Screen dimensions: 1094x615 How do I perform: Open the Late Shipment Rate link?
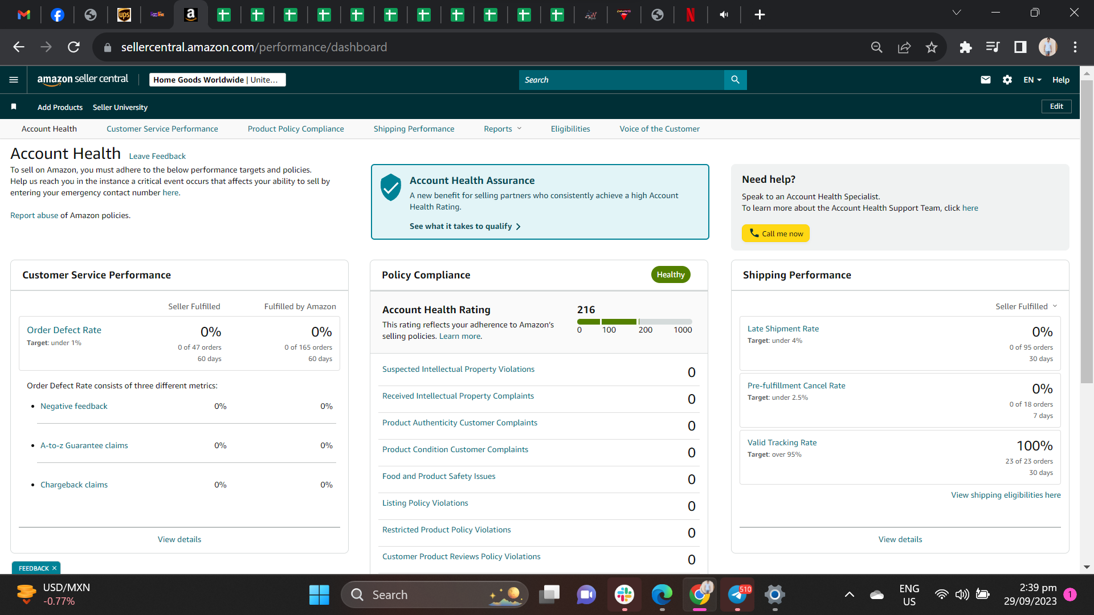pos(783,329)
